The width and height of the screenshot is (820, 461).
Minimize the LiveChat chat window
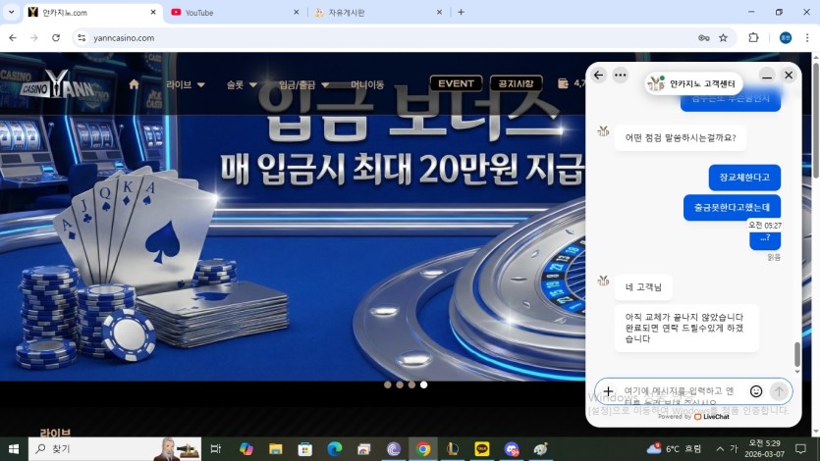767,76
